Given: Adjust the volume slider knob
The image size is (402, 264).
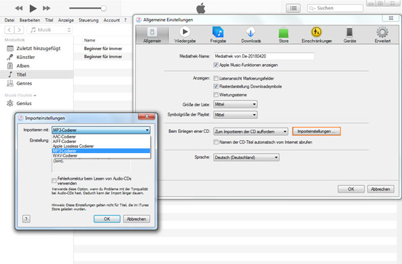Looking at the screenshot, I should pos(104,8).
